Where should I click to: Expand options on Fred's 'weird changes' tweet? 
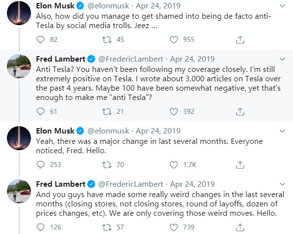click(282, 184)
